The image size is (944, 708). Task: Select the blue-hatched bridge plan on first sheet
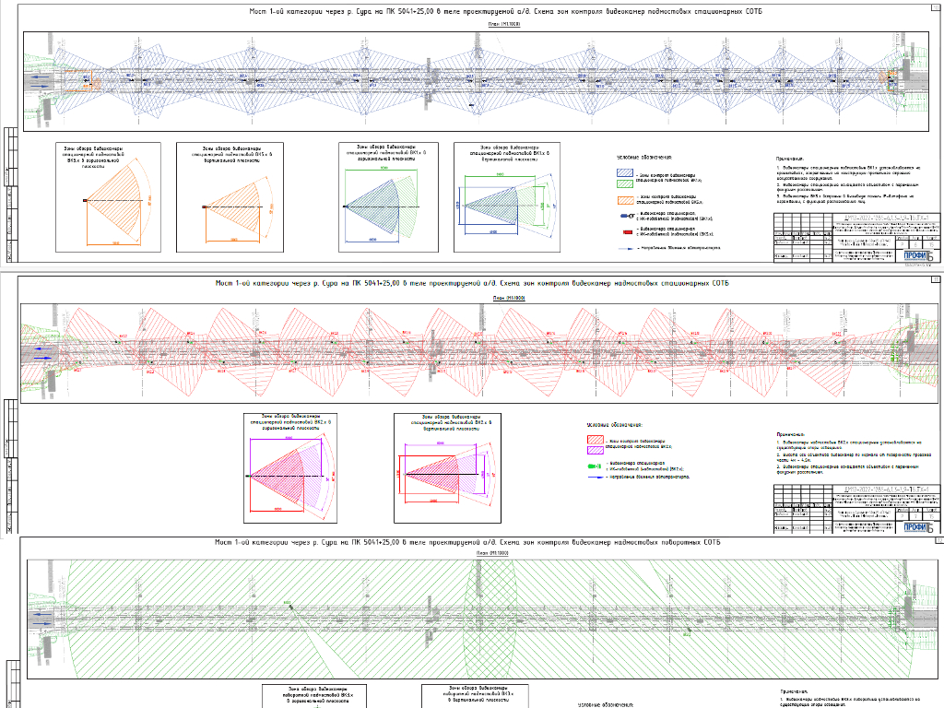point(477,81)
